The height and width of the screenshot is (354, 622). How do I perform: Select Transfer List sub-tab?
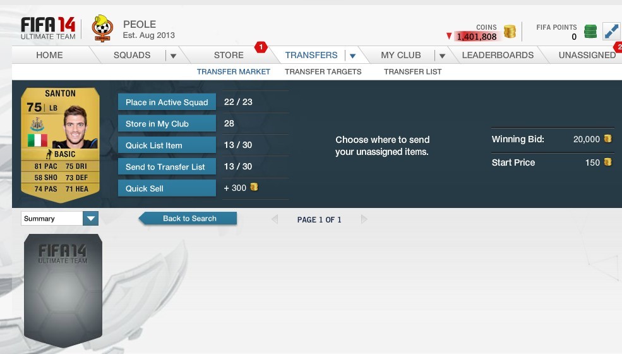pyautogui.click(x=412, y=72)
